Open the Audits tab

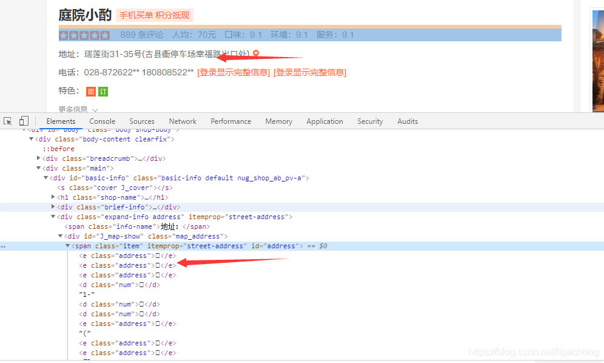click(x=408, y=121)
